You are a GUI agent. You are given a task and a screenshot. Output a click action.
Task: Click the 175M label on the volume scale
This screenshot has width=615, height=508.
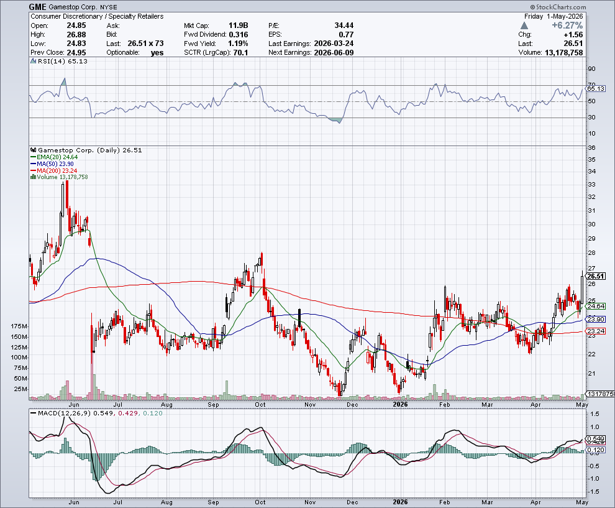pyautogui.click(x=19, y=326)
